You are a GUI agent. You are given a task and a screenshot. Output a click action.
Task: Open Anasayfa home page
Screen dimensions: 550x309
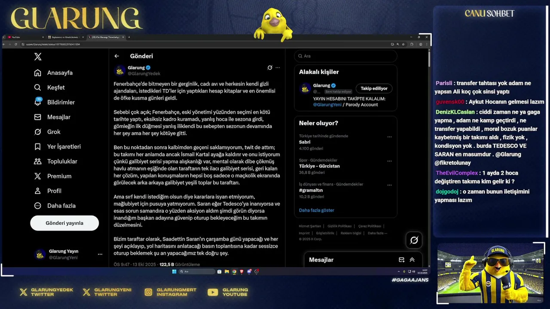click(53, 73)
